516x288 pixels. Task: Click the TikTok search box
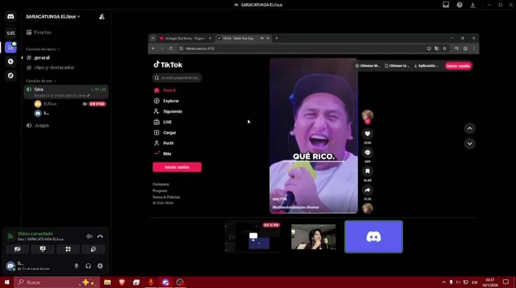(177, 78)
